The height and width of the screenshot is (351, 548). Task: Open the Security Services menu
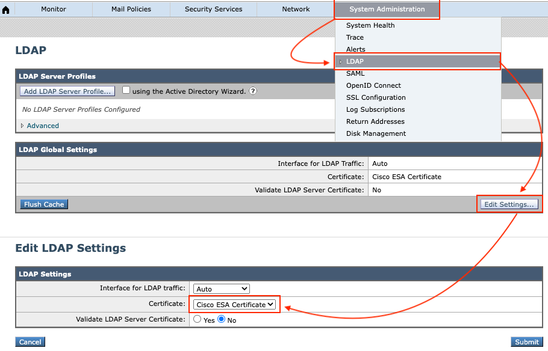click(213, 8)
